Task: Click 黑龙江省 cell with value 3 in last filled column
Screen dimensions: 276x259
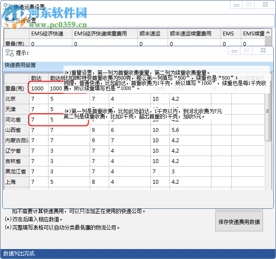Action: [190, 172]
